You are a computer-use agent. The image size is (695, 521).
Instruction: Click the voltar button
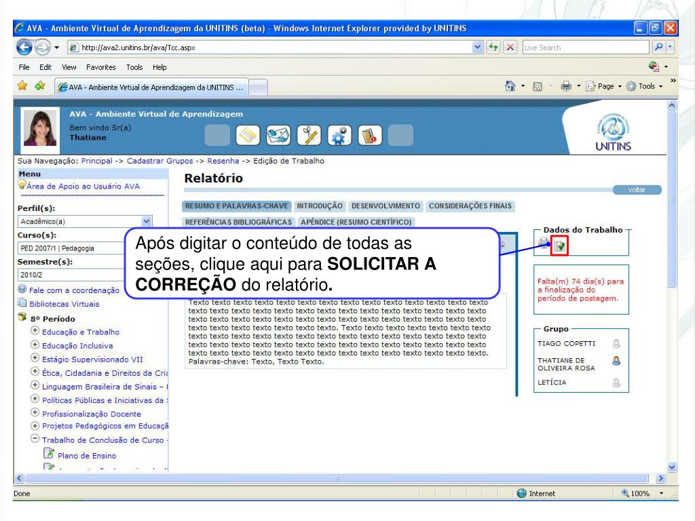pyautogui.click(x=637, y=190)
